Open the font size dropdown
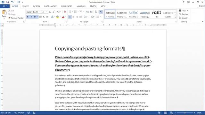Viewport: 205px width, 115px height. click(x=47, y=12)
